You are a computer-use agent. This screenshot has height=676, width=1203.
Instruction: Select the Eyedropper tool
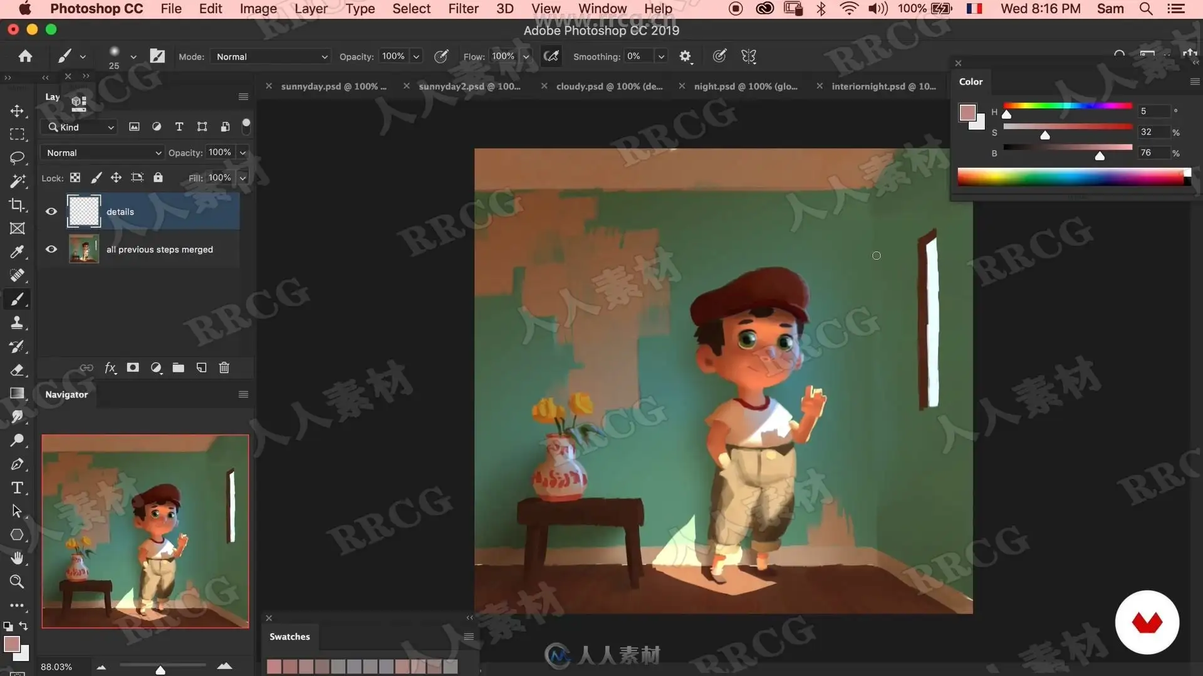(17, 252)
